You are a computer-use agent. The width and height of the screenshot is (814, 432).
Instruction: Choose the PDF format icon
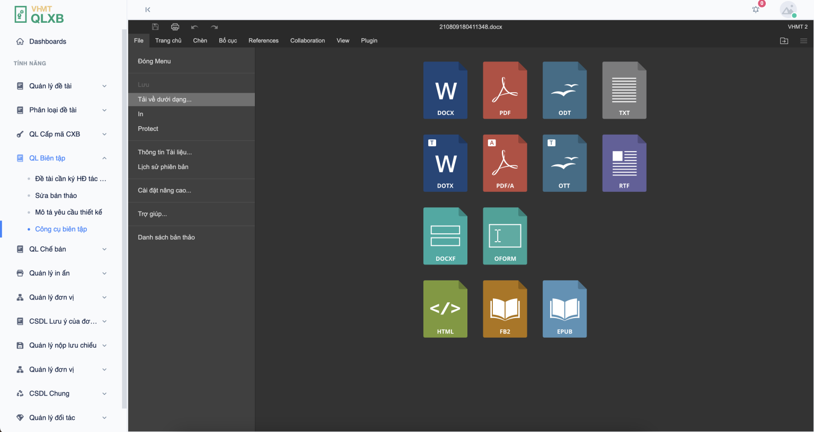[x=505, y=90]
